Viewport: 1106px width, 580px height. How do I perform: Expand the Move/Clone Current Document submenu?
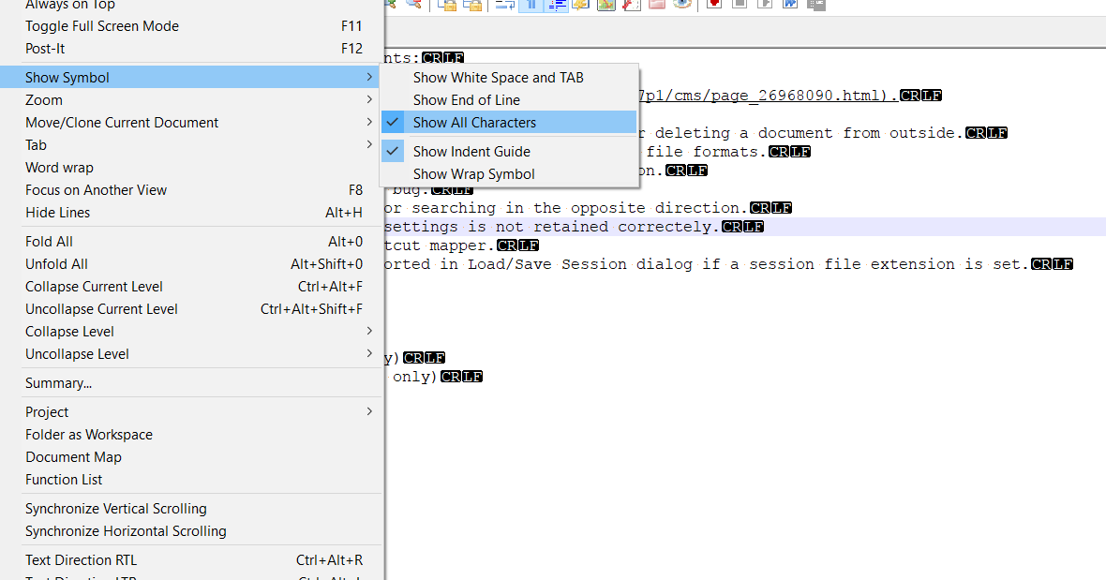click(x=123, y=122)
